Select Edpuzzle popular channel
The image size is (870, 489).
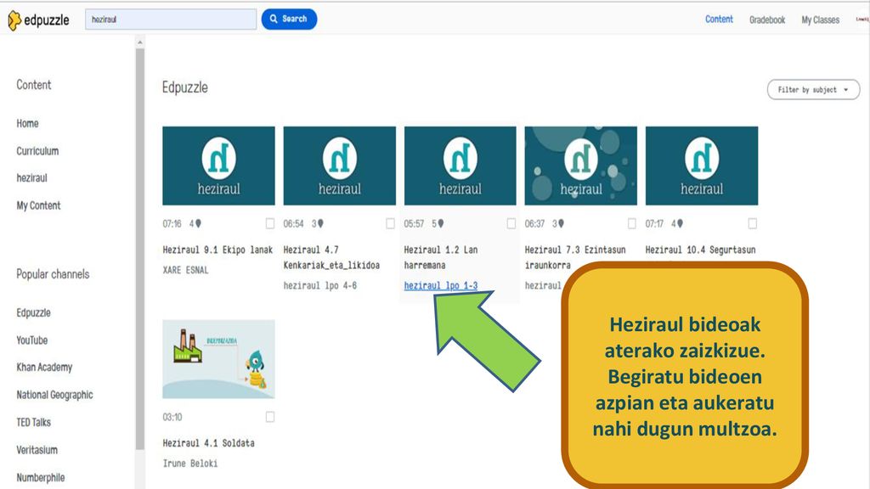coord(33,312)
